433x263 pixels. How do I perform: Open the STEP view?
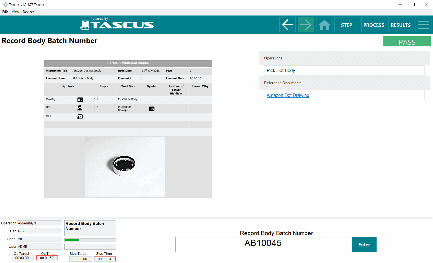(x=347, y=25)
